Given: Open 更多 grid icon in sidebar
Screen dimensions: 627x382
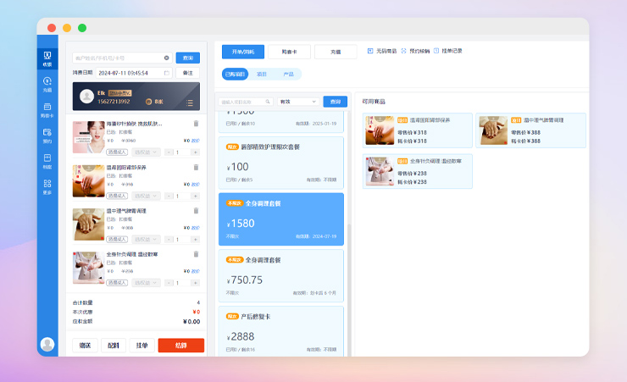Looking at the screenshot, I should [x=47, y=185].
